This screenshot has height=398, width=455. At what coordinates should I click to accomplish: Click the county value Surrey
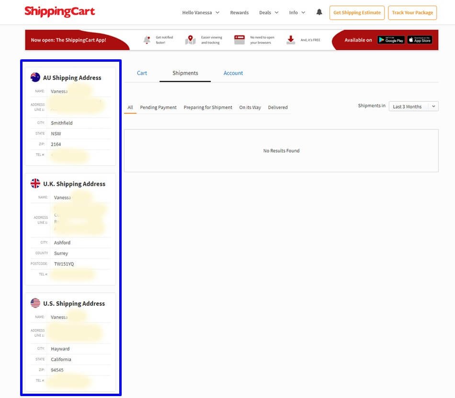tap(61, 254)
